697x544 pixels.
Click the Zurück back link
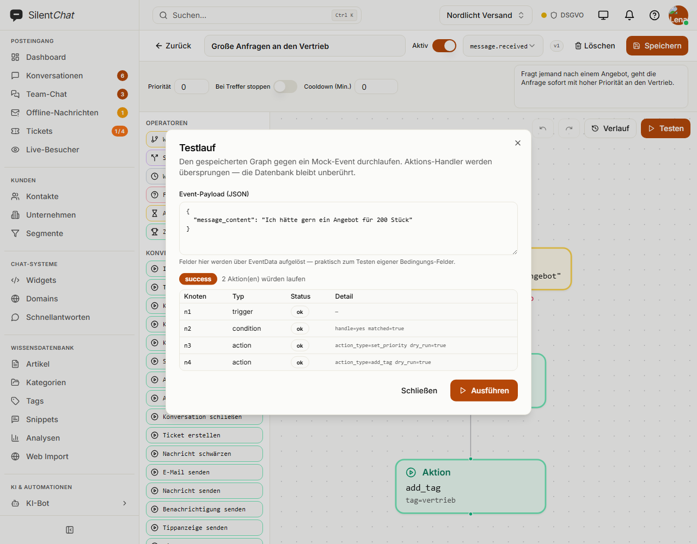click(173, 46)
